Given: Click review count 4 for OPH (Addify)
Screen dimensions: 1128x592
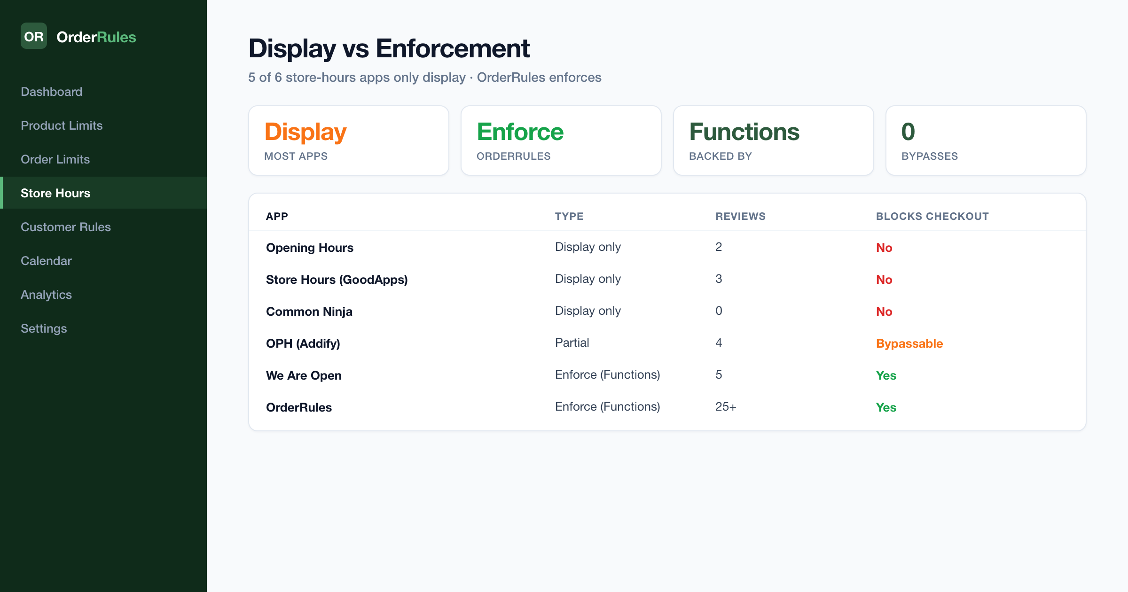Looking at the screenshot, I should point(719,343).
